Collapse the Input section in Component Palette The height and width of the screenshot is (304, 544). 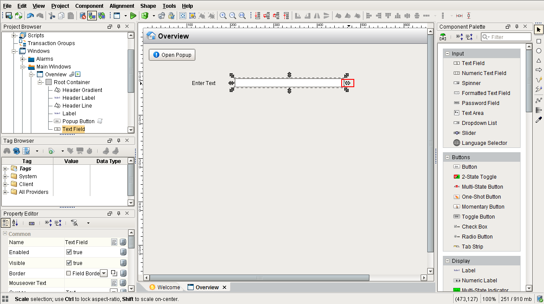[447, 53]
